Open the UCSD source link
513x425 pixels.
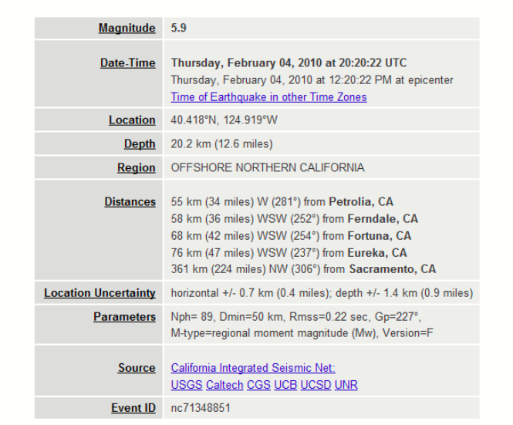316,385
